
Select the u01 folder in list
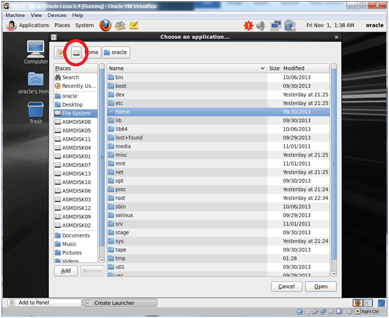pyautogui.click(x=120, y=267)
